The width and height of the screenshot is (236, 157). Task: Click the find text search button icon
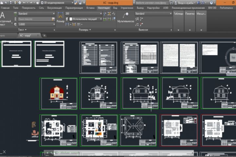tap(53, 19)
